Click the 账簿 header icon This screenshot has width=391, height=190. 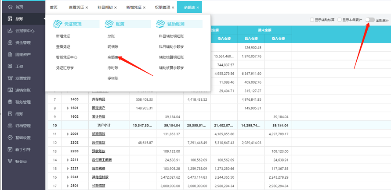109,24
